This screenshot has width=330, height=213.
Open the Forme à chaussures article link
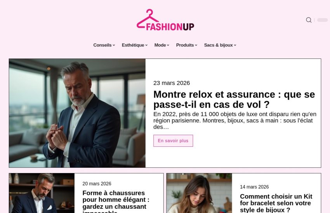tap(116, 201)
